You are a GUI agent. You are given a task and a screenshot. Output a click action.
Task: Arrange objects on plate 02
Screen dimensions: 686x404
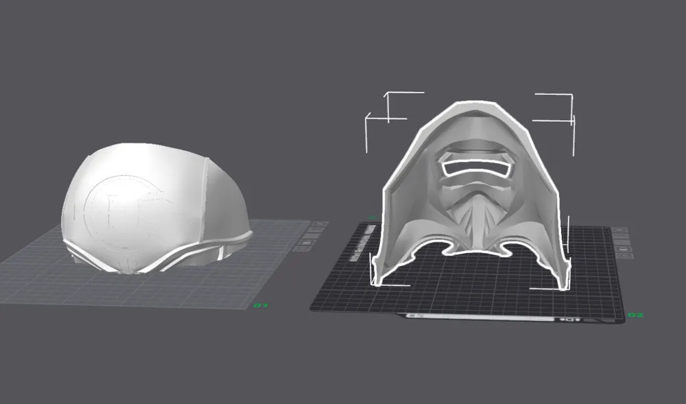pyautogui.click(x=622, y=243)
